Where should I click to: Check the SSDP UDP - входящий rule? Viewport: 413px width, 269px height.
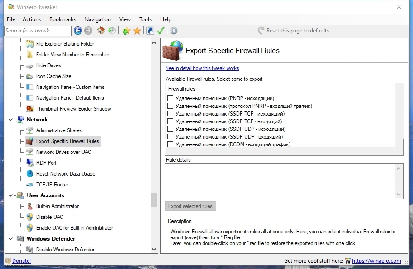pyautogui.click(x=170, y=137)
